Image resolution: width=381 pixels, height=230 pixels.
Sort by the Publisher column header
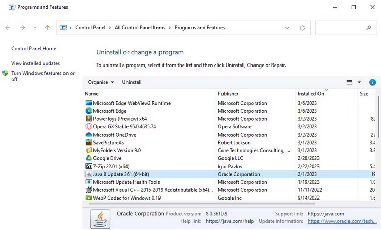[x=228, y=94]
